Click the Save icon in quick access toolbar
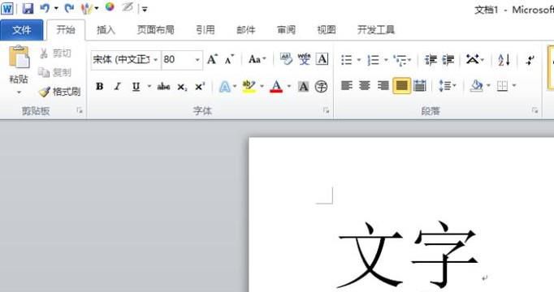Viewport: 554px width, 292px height. pyautogui.click(x=27, y=8)
